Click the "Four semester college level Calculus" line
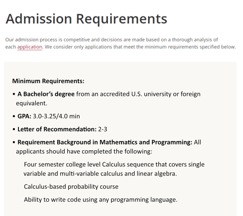 pos(114,165)
